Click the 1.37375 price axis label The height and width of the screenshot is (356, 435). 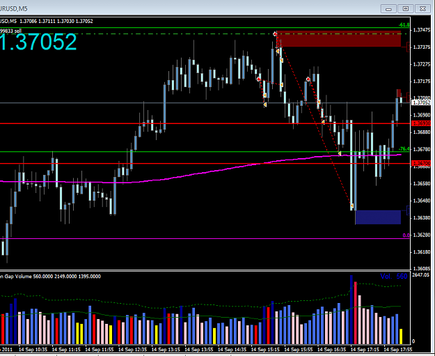(422, 47)
